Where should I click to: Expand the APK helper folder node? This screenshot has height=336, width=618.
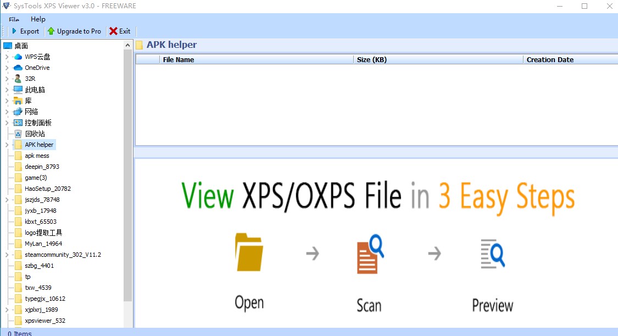[7, 145]
